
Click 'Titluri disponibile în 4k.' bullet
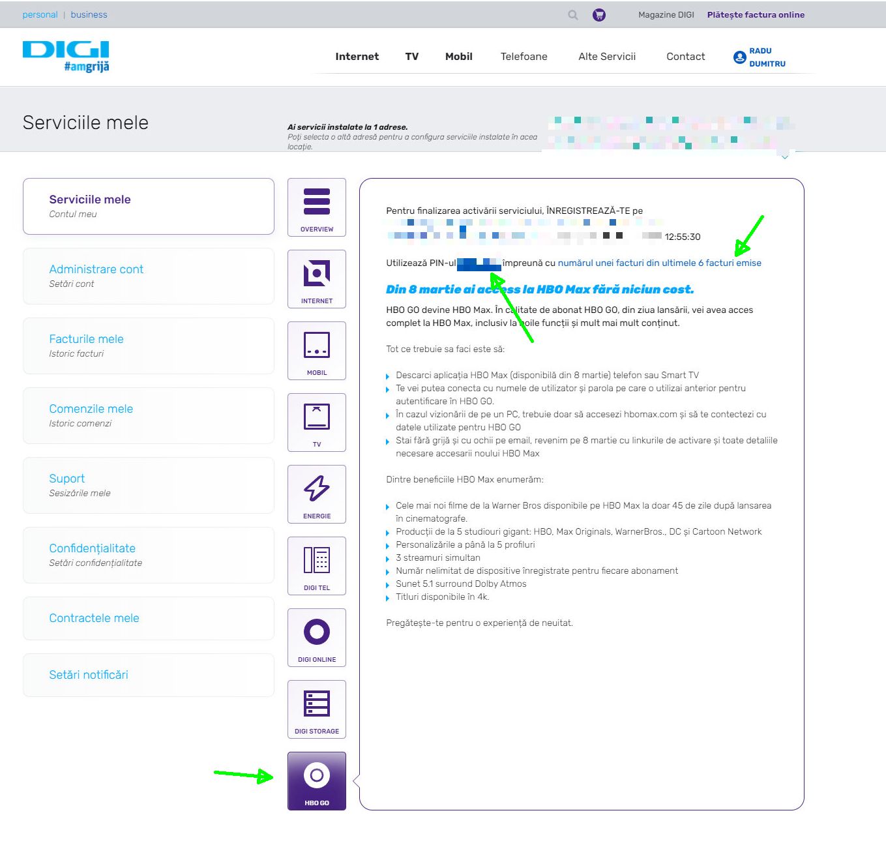pyautogui.click(x=442, y=597)
